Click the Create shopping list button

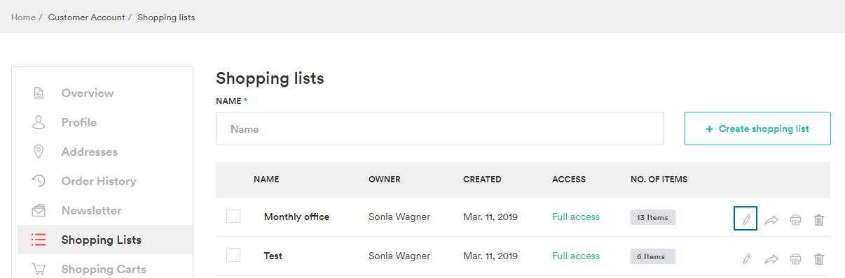pyautogui.click(x=757, y=129)
